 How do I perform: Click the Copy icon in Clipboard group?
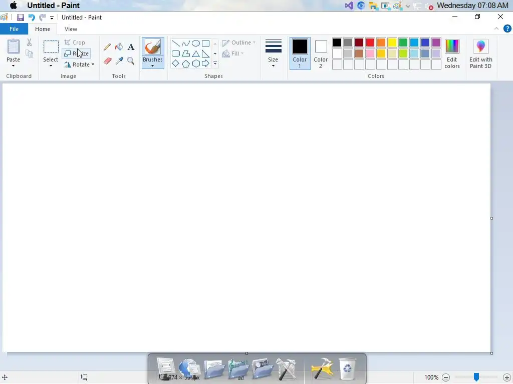pyautogui.click(x=30, y=53)
